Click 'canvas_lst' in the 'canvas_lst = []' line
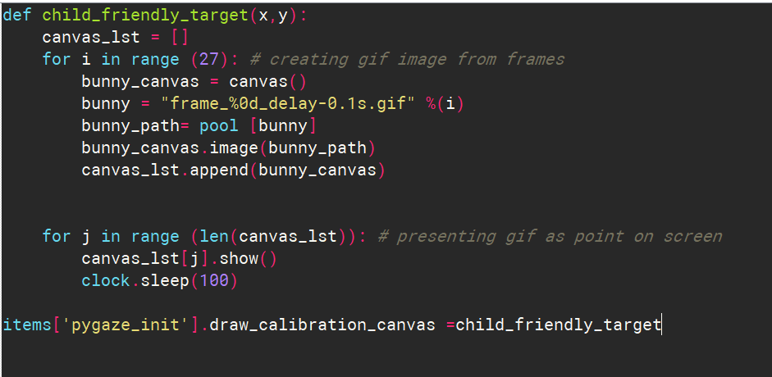Viewport: 772px width, 377px height. 91,38
